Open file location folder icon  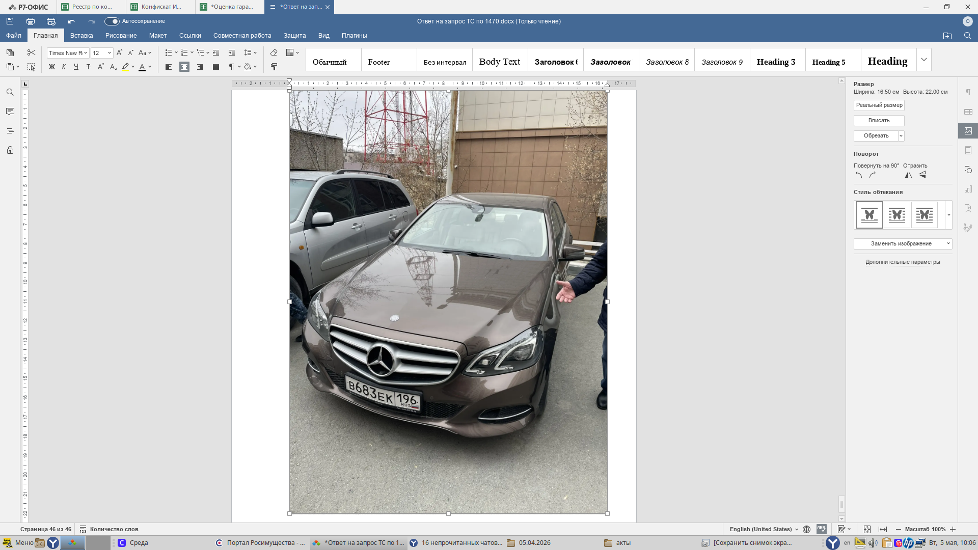947,36
